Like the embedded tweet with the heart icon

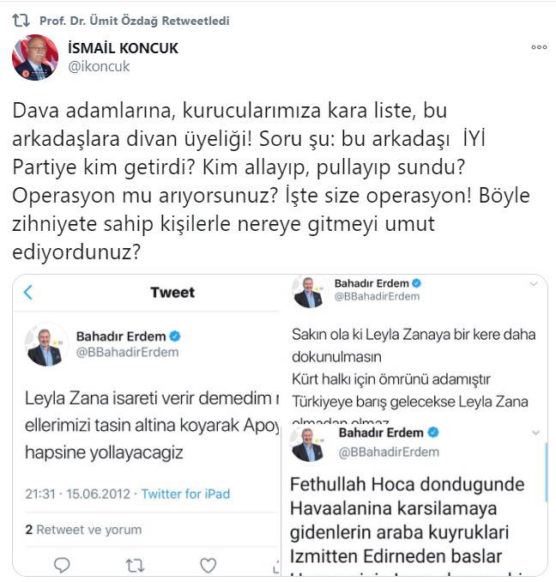point(208,566)
